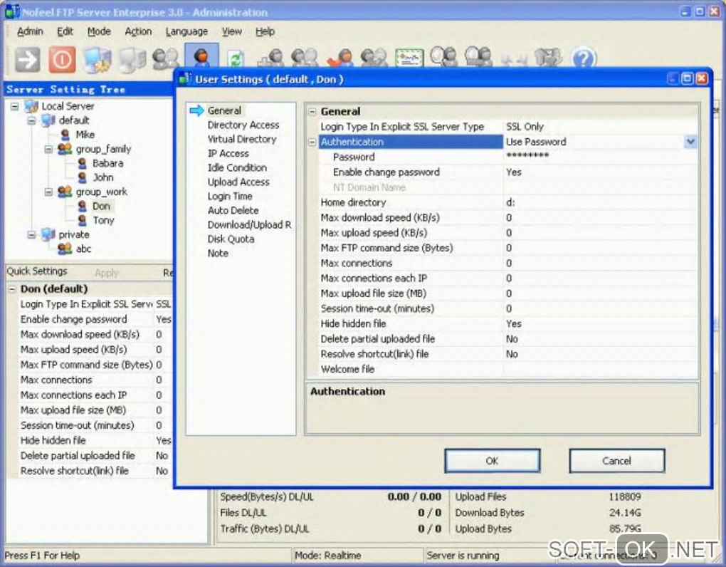The height and width of the screenshot is (567, 726).
Task: Click the Welcome file value field
Action: [x=600, y=369]
